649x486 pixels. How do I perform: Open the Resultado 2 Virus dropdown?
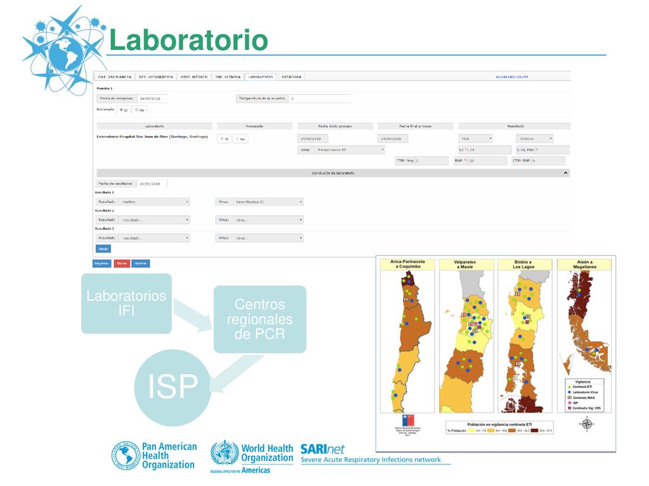(x=267, y=220)
